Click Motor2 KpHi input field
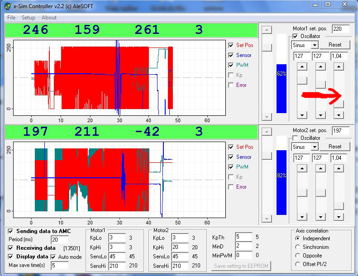Screen dimensions: 358x276 [x=180, y=247]
